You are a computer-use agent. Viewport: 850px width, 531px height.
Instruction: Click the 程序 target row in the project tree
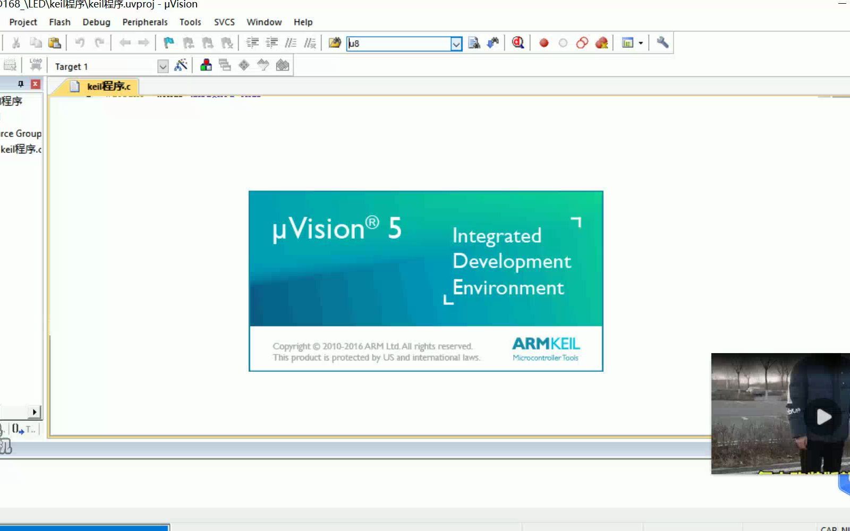[11, 101]
